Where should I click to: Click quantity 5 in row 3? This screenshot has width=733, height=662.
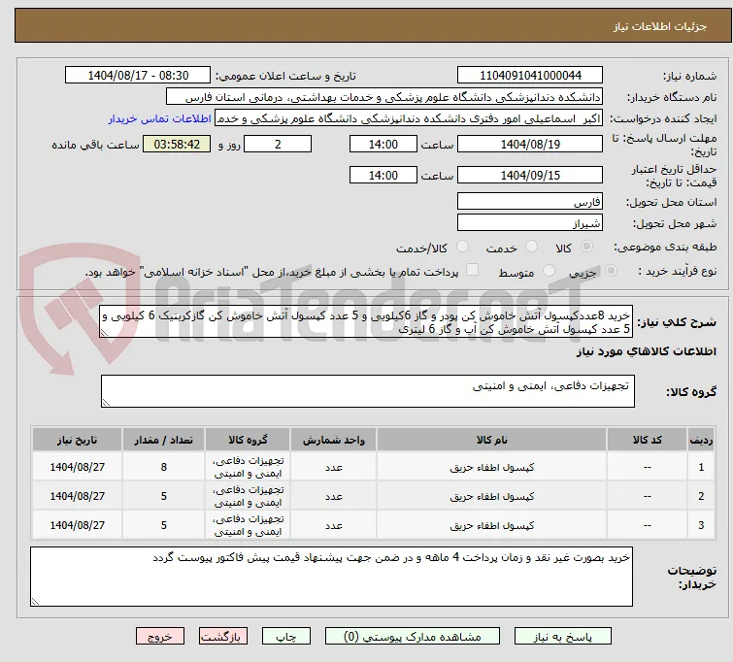click(x=164, y=525)
